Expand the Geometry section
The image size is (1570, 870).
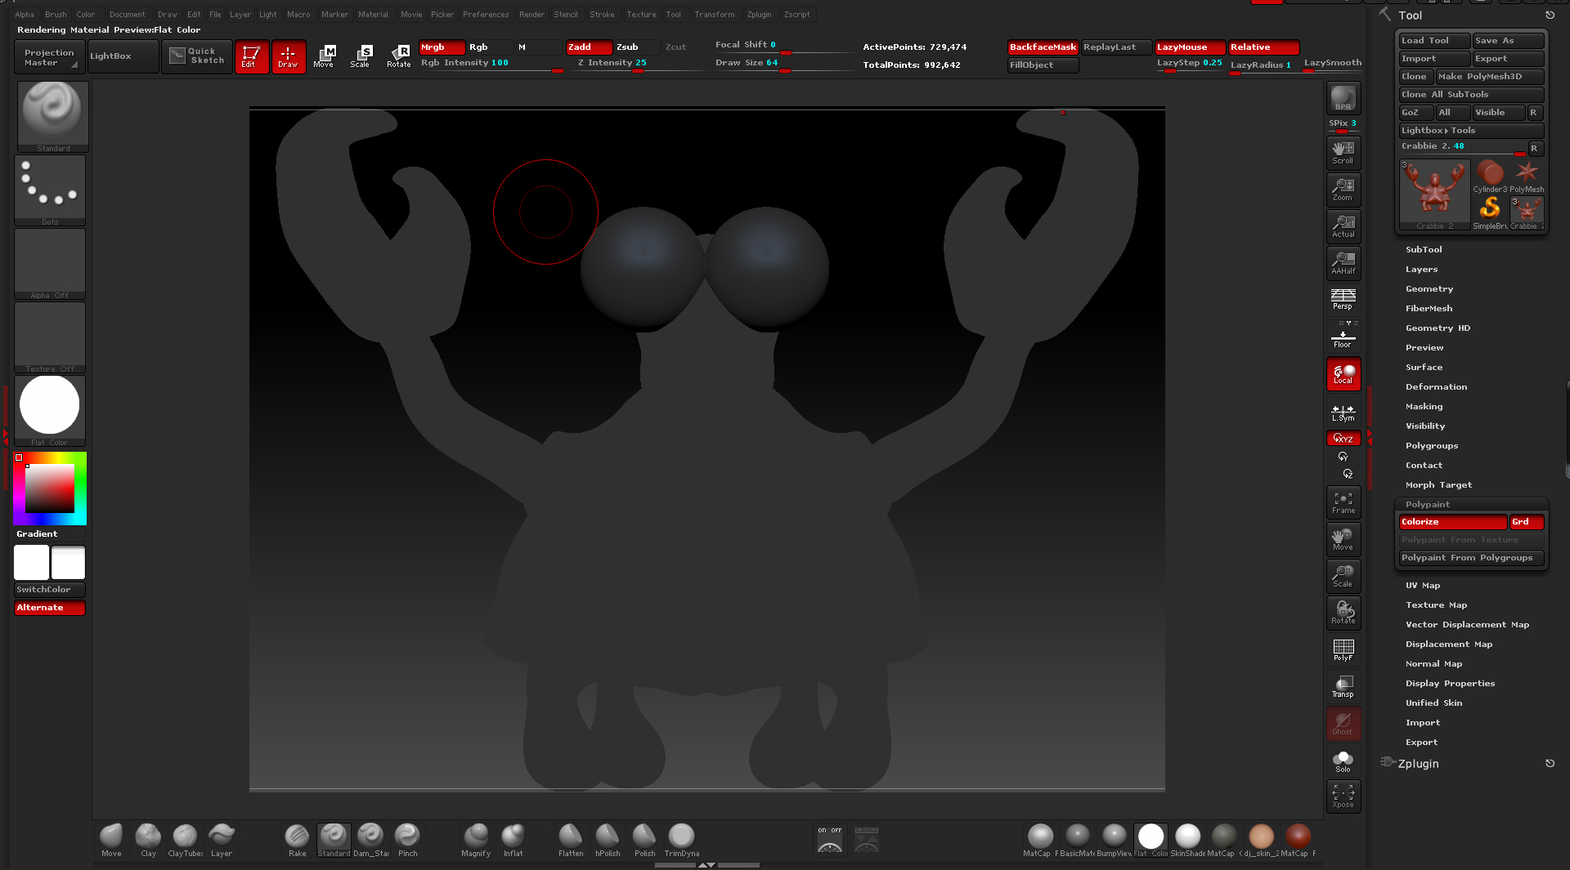(1429, 289)
